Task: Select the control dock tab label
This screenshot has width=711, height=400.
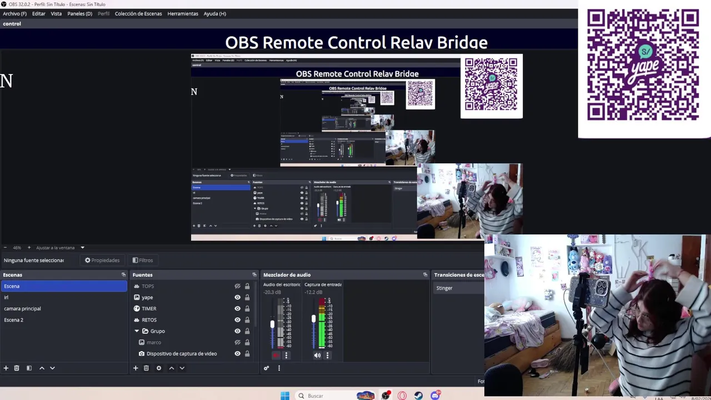Action: (12, 24)
